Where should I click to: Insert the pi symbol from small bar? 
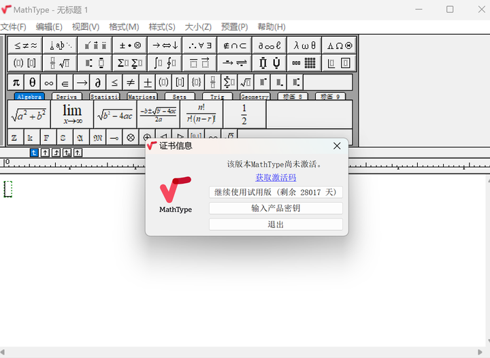coord(16,82)
